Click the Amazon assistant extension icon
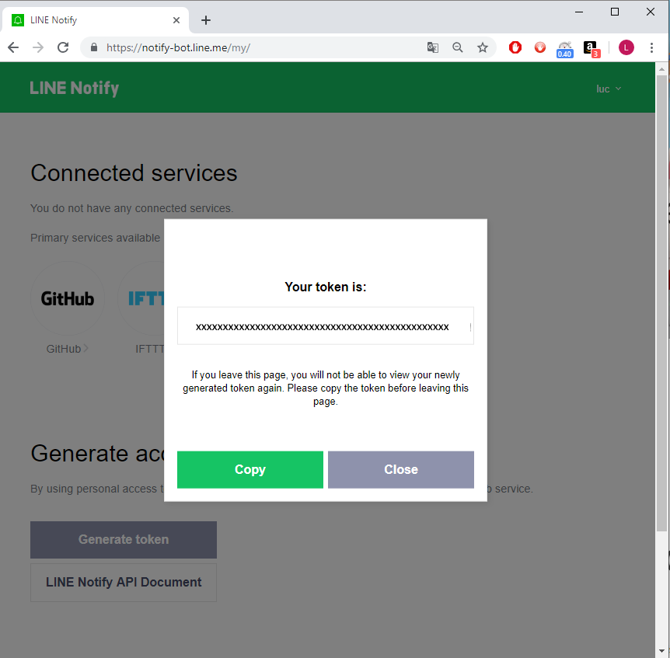 [591, 48]
